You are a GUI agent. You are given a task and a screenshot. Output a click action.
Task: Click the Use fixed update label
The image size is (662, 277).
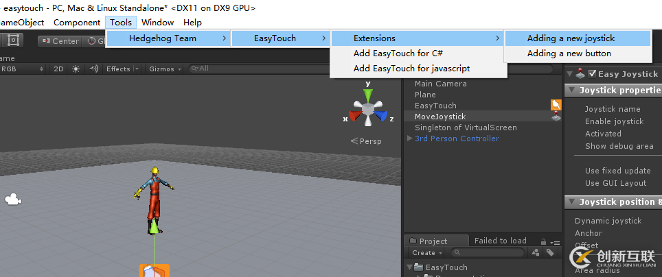coord(617,171)
